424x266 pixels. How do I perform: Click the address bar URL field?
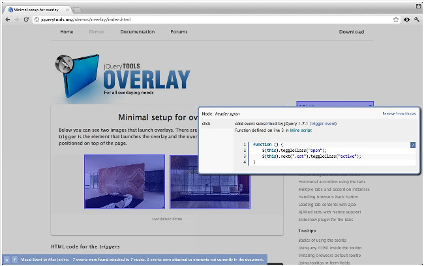pyautogui.click(x=217, y=20)
